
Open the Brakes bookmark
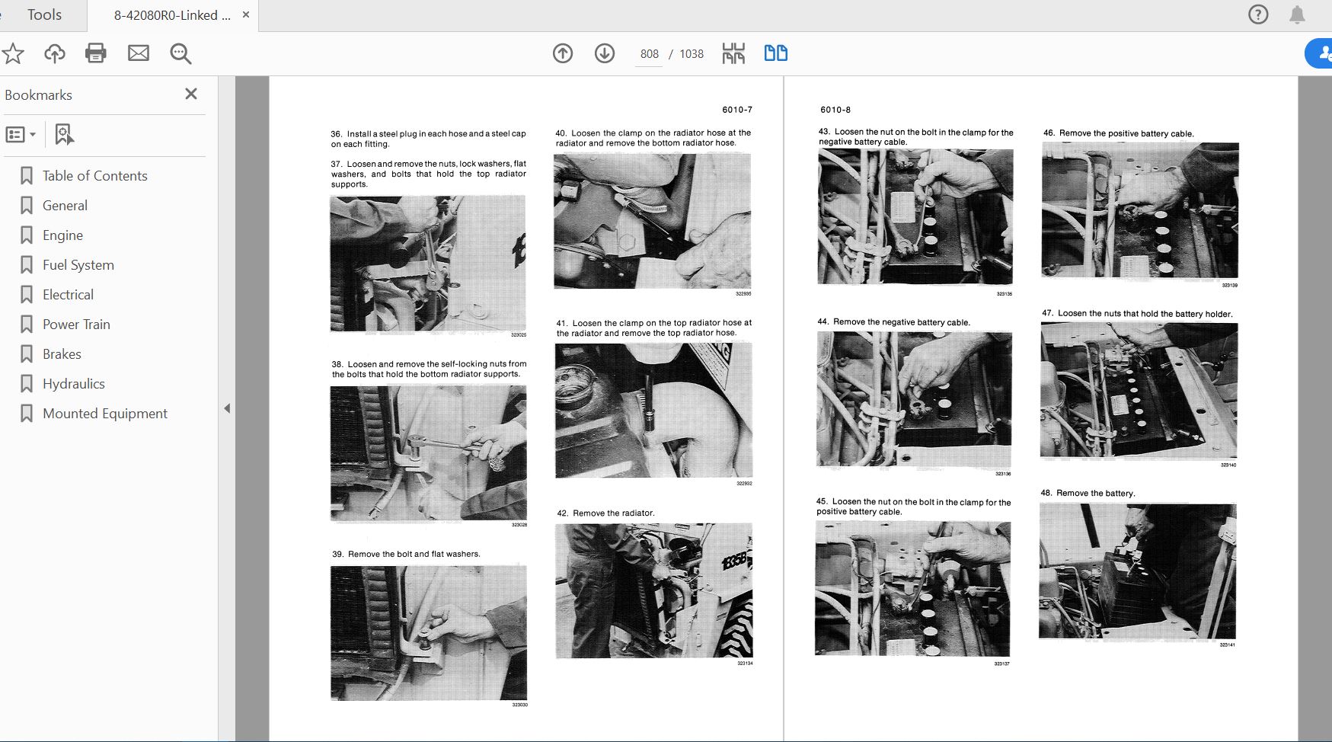(x=62, y=354)
